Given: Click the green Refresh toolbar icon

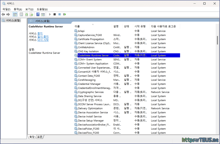Looking at the screenshot, I should point(26,15).
